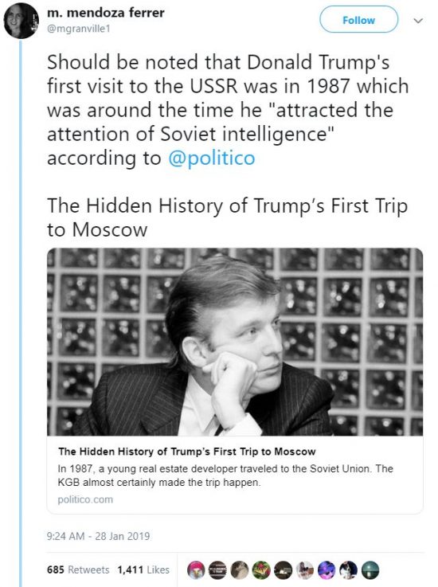Follow m. mendoza ferrer
This screenshot has width=438, height=587.
pyautogui.click(x=358, y=19)
